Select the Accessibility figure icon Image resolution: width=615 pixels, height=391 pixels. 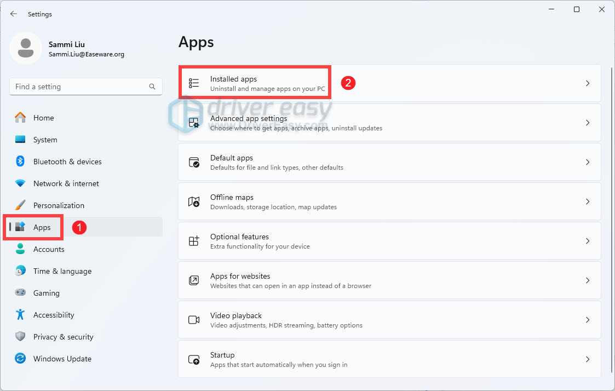click(21, 314)
